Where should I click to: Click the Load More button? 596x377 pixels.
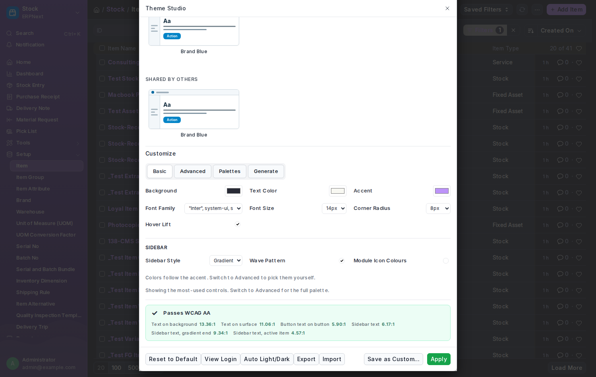coord(567,368)
